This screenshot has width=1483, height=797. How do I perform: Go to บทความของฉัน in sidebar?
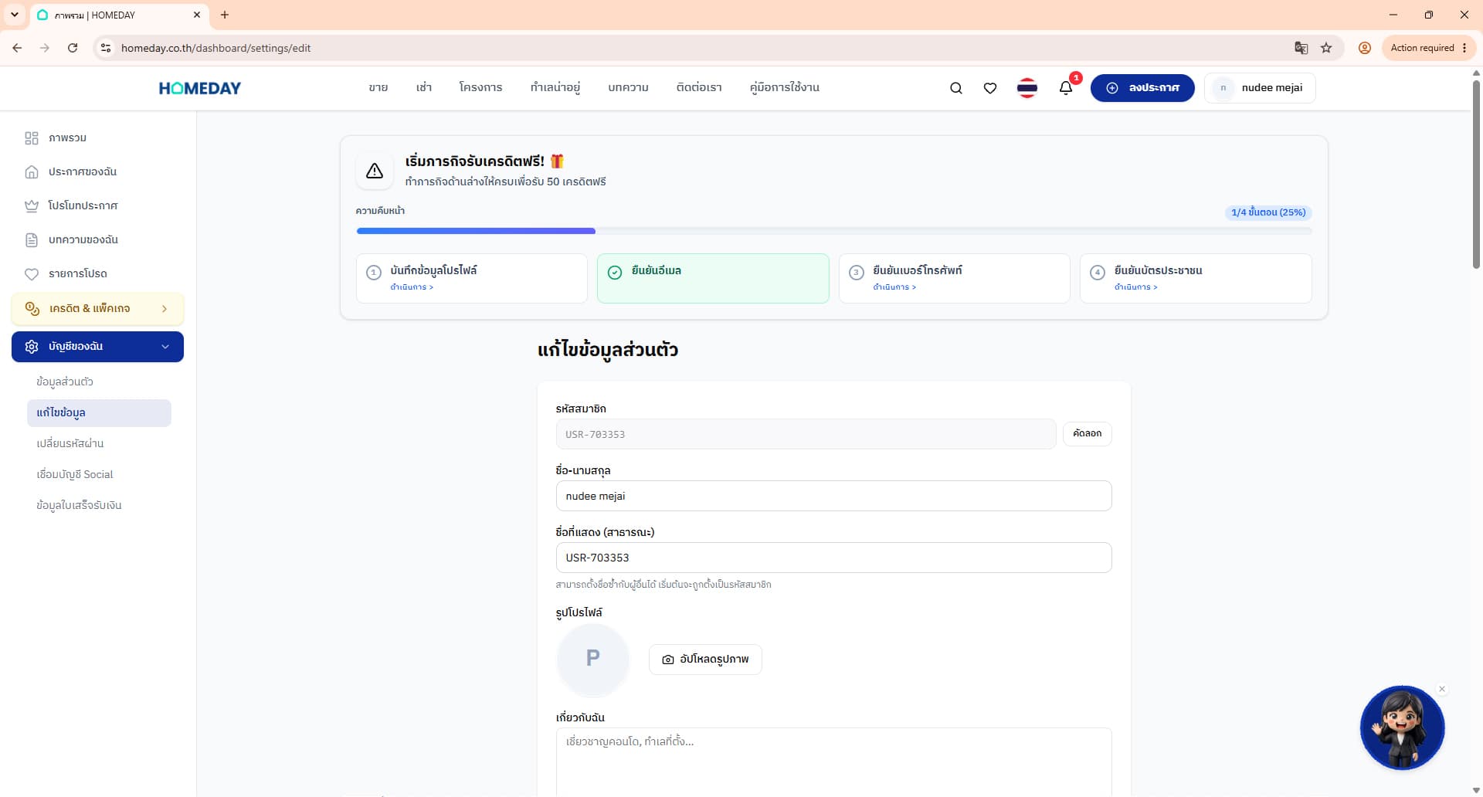98,239
